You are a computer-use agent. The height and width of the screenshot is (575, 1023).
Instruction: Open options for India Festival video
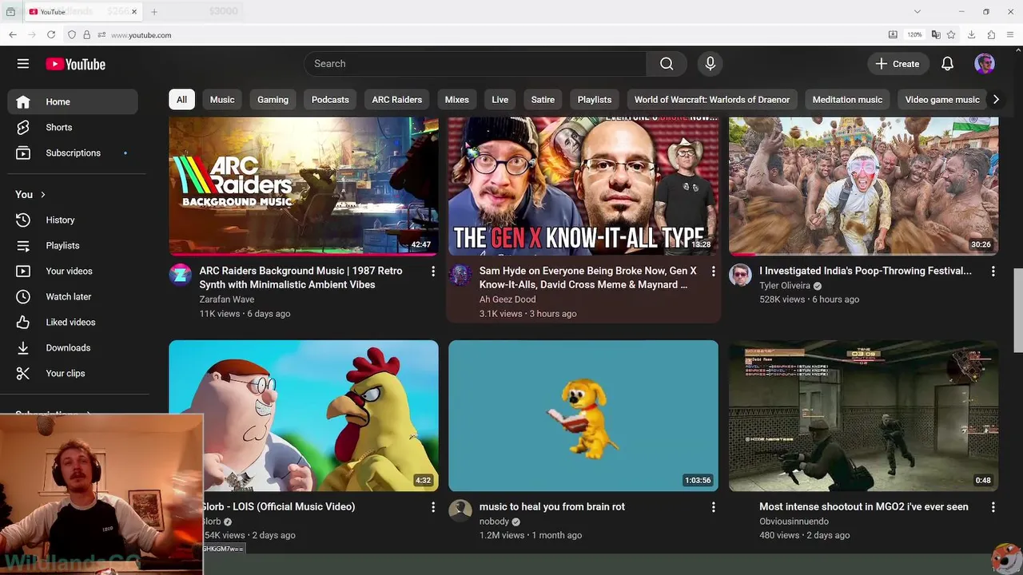(993, 272)
